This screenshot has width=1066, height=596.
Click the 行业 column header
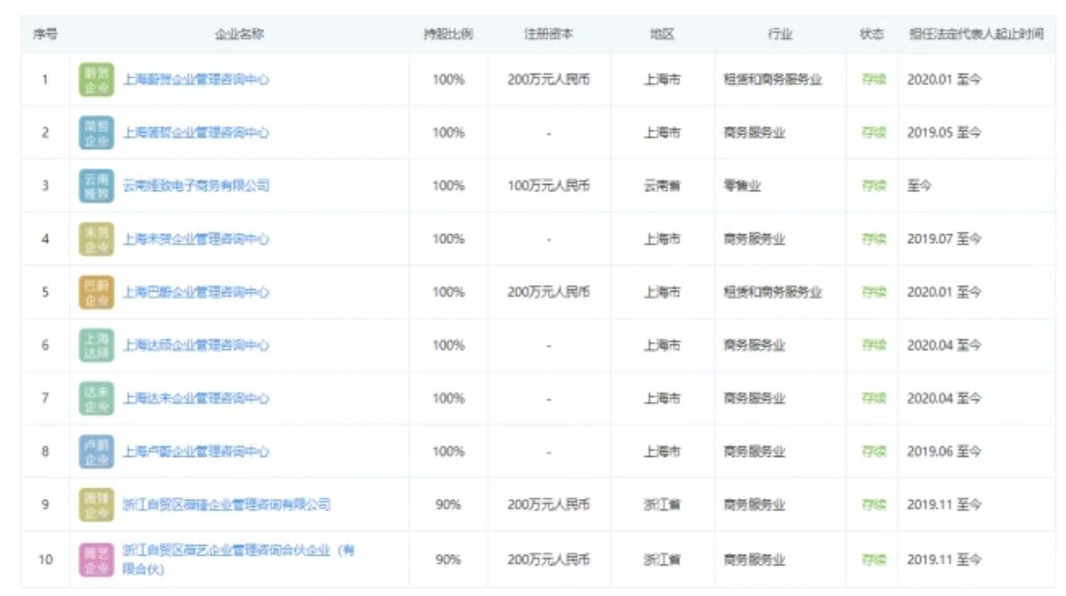point(780,34)
